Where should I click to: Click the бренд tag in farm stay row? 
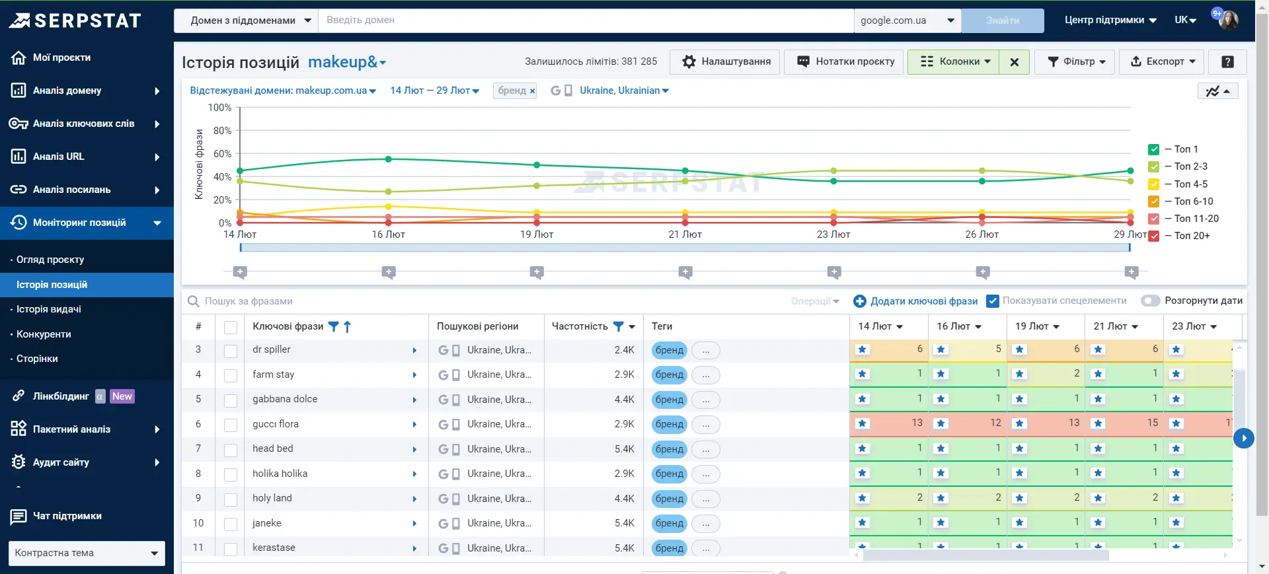pyautogui.click(x=670, y=375)
